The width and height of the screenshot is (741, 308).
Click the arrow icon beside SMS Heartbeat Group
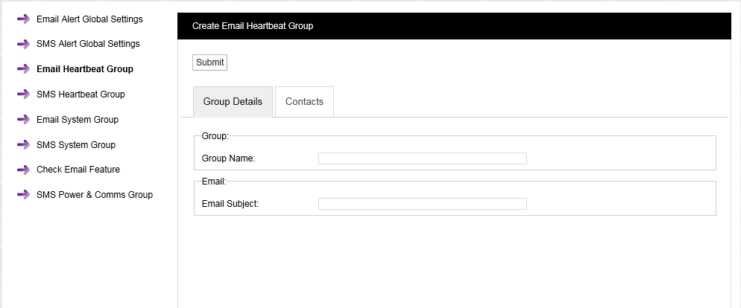coord(23,94)
